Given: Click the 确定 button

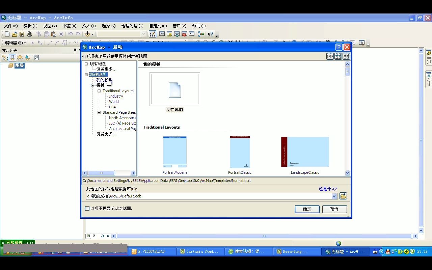Looking at the screenshot, I should (x=307, y=209).
